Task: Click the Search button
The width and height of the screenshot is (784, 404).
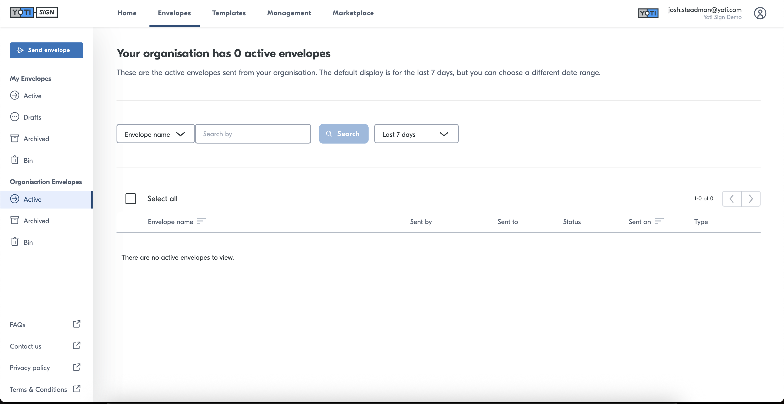Action: click(344, 134)
